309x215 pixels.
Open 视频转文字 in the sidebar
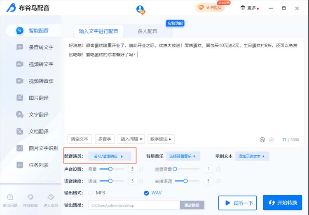(x=35, y=64)
